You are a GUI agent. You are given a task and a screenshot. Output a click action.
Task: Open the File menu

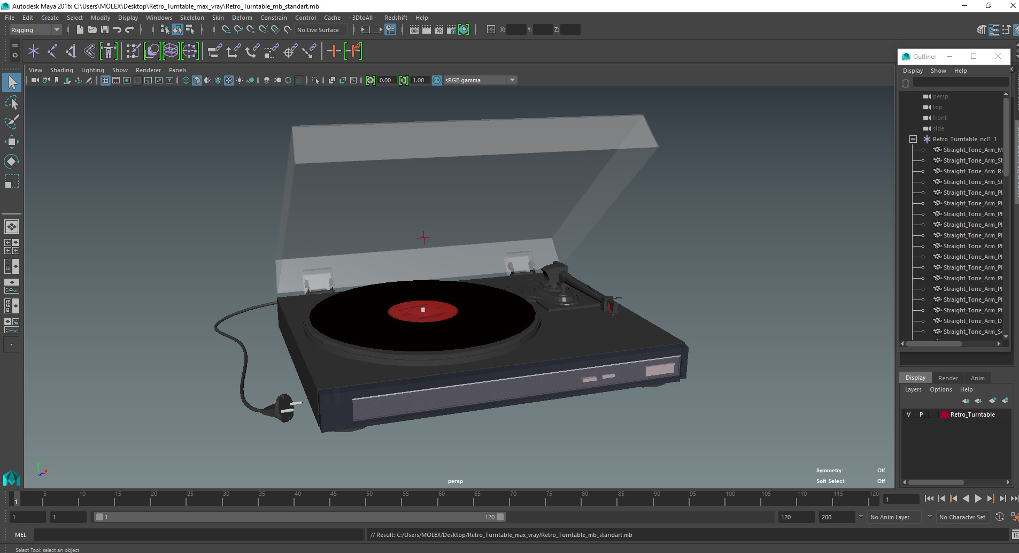pyautogui.click(x=10, y=18)
